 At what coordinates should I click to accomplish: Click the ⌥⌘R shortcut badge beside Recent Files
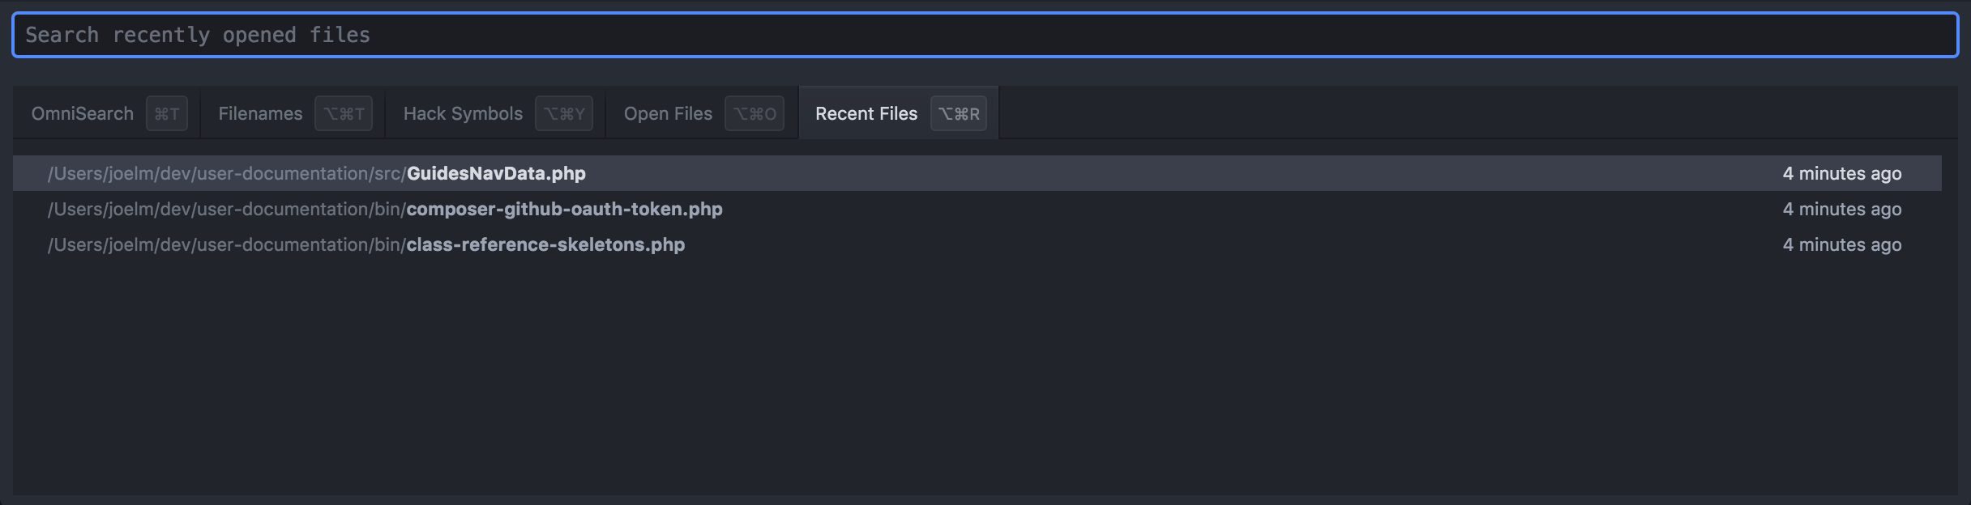tap(959, 113)
